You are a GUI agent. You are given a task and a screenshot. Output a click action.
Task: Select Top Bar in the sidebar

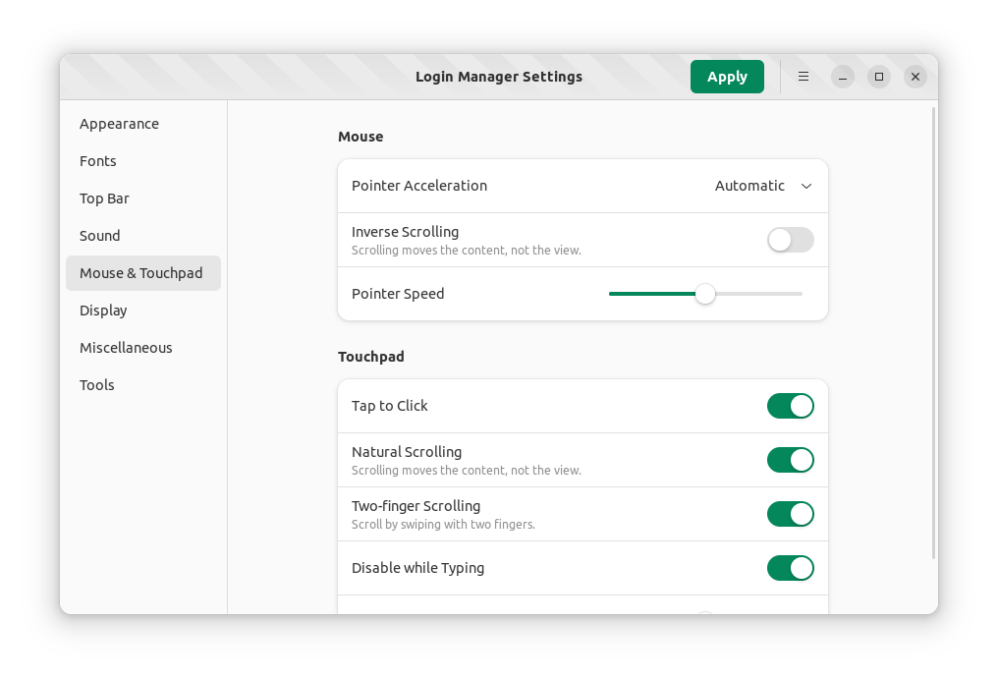click(104, 198)
